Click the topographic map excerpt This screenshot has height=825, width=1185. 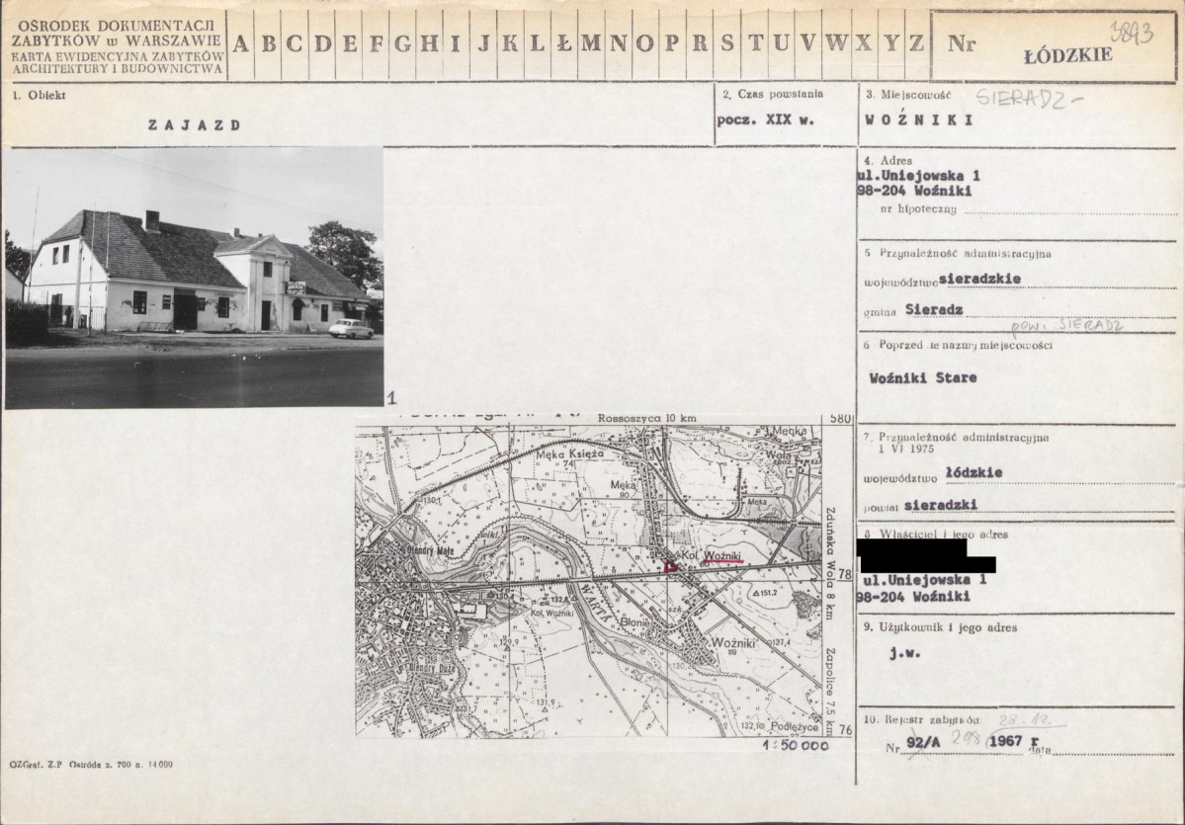(589, 580)
